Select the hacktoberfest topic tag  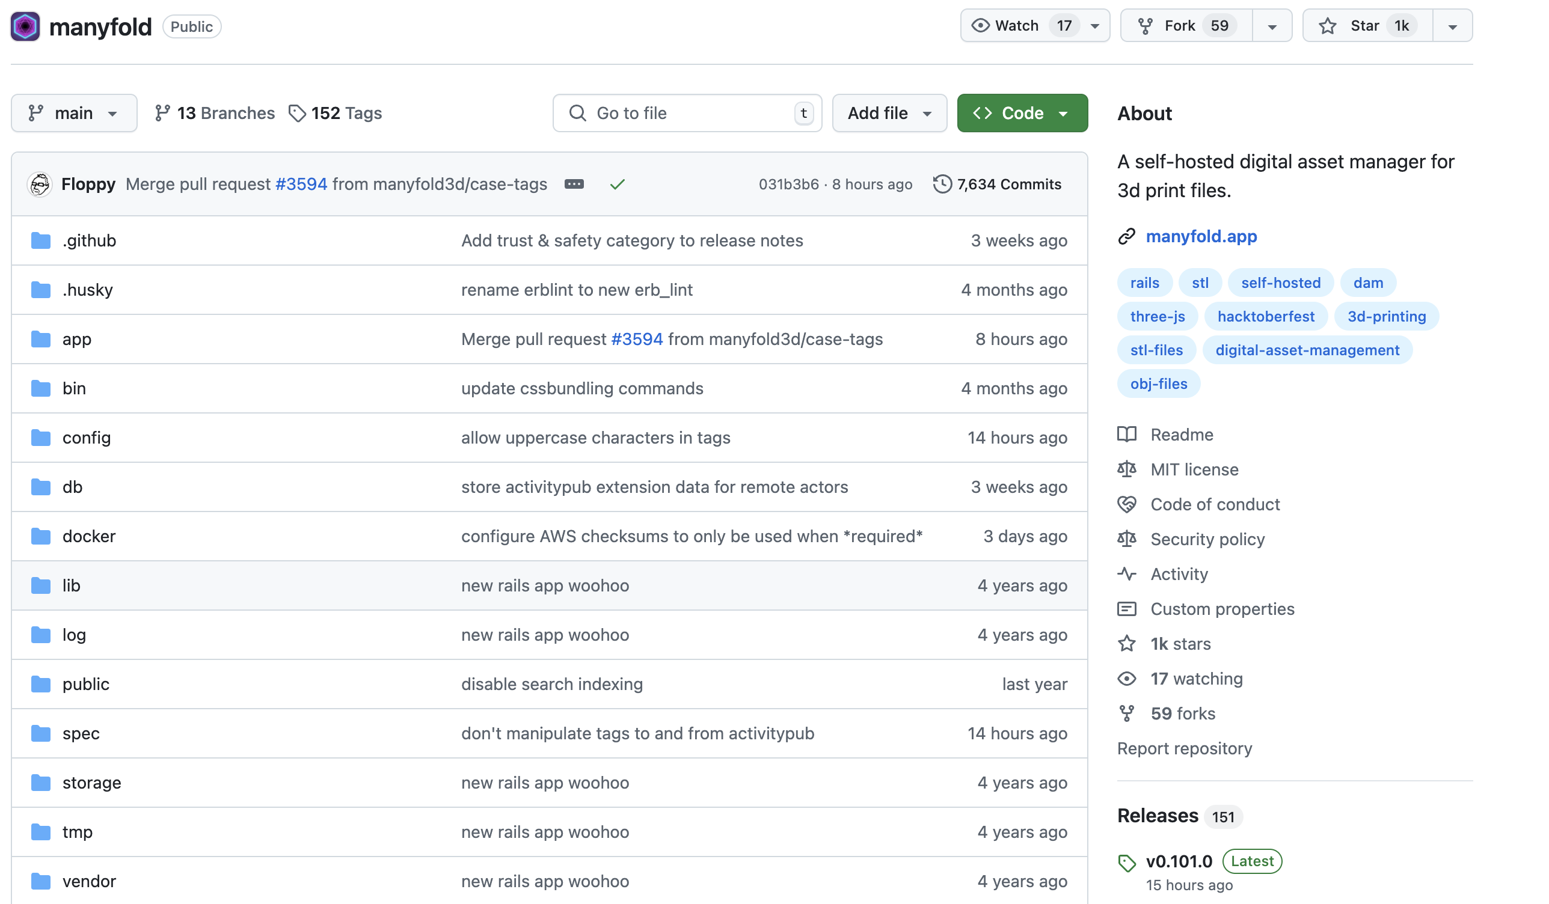click(x=1266, y=317)
